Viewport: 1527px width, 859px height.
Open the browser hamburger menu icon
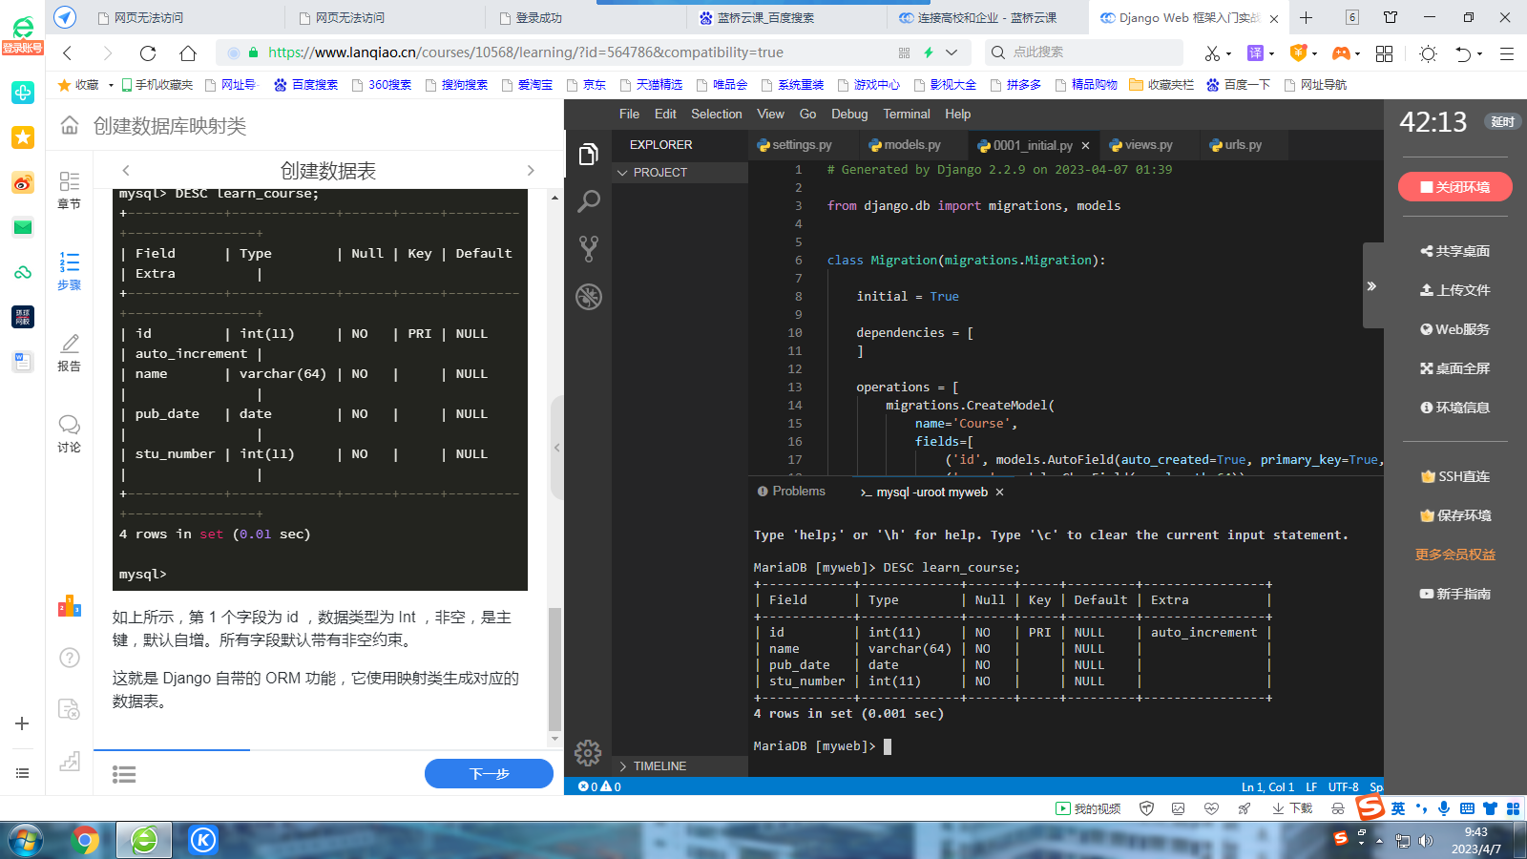point(1507,53)
